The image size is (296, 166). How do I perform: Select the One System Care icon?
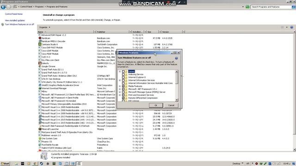[x=40, y=138]
